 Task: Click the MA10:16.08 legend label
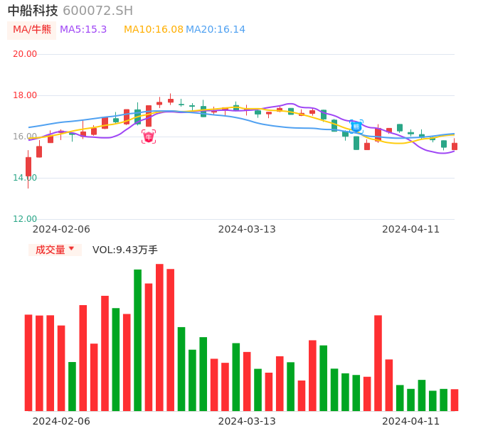(x=154, y=30)
